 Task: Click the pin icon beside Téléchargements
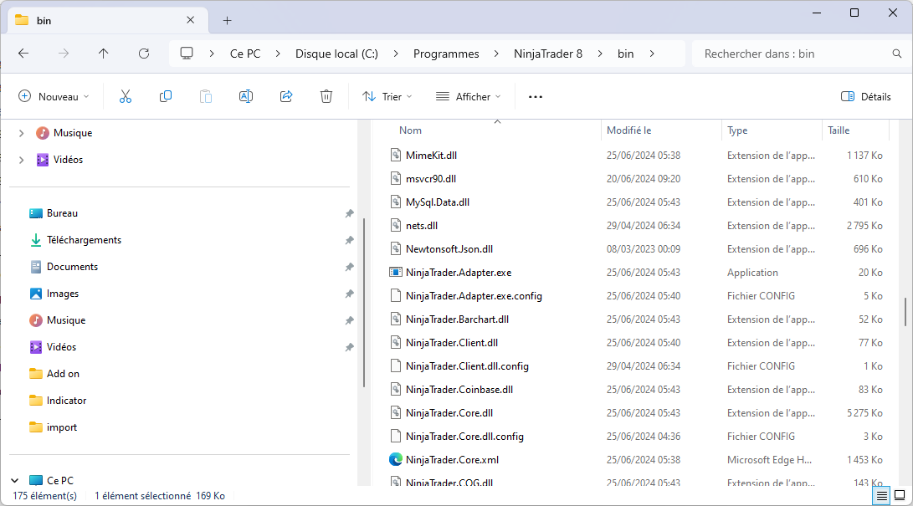[x=349, y=240]
